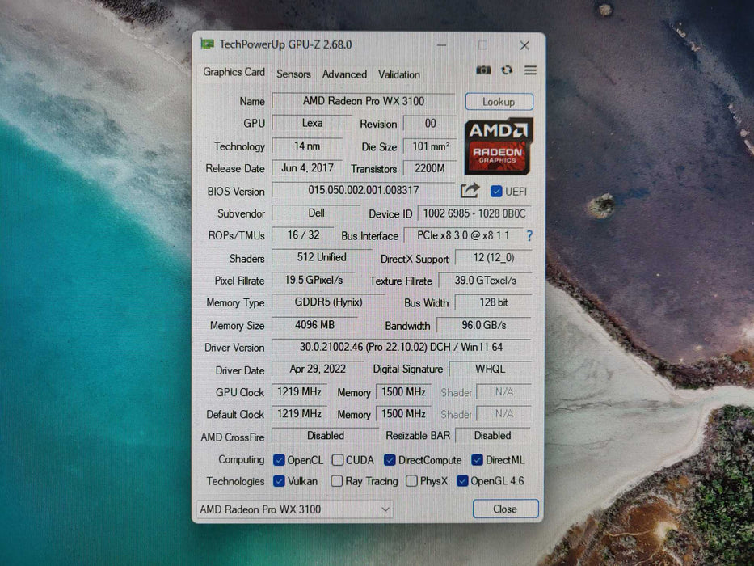Start the PCIe render test question mark
Screen dimensions: 754x566
point(529,235)
